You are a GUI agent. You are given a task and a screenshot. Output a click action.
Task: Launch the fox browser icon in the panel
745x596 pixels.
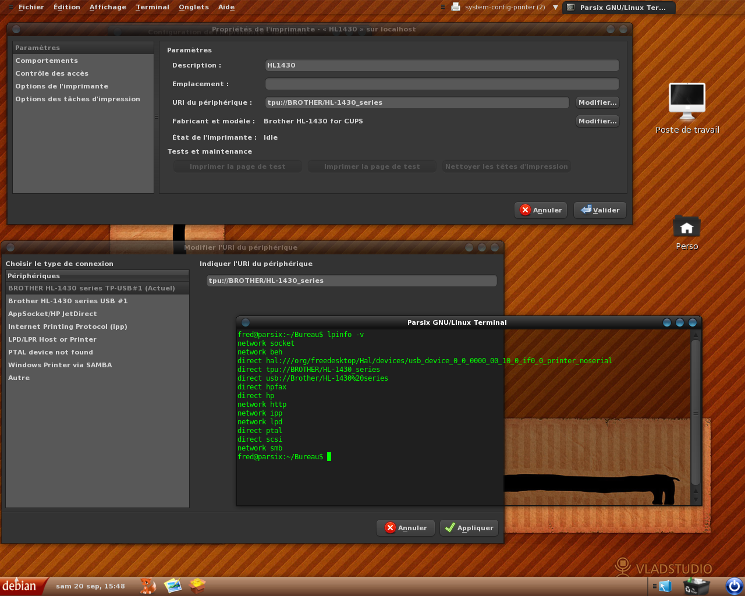[148, 586]
